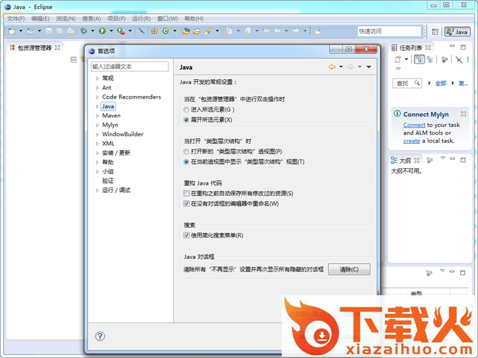Switch to the Java perspective button
The image size is (478, 358).
(x=457, y=31)
